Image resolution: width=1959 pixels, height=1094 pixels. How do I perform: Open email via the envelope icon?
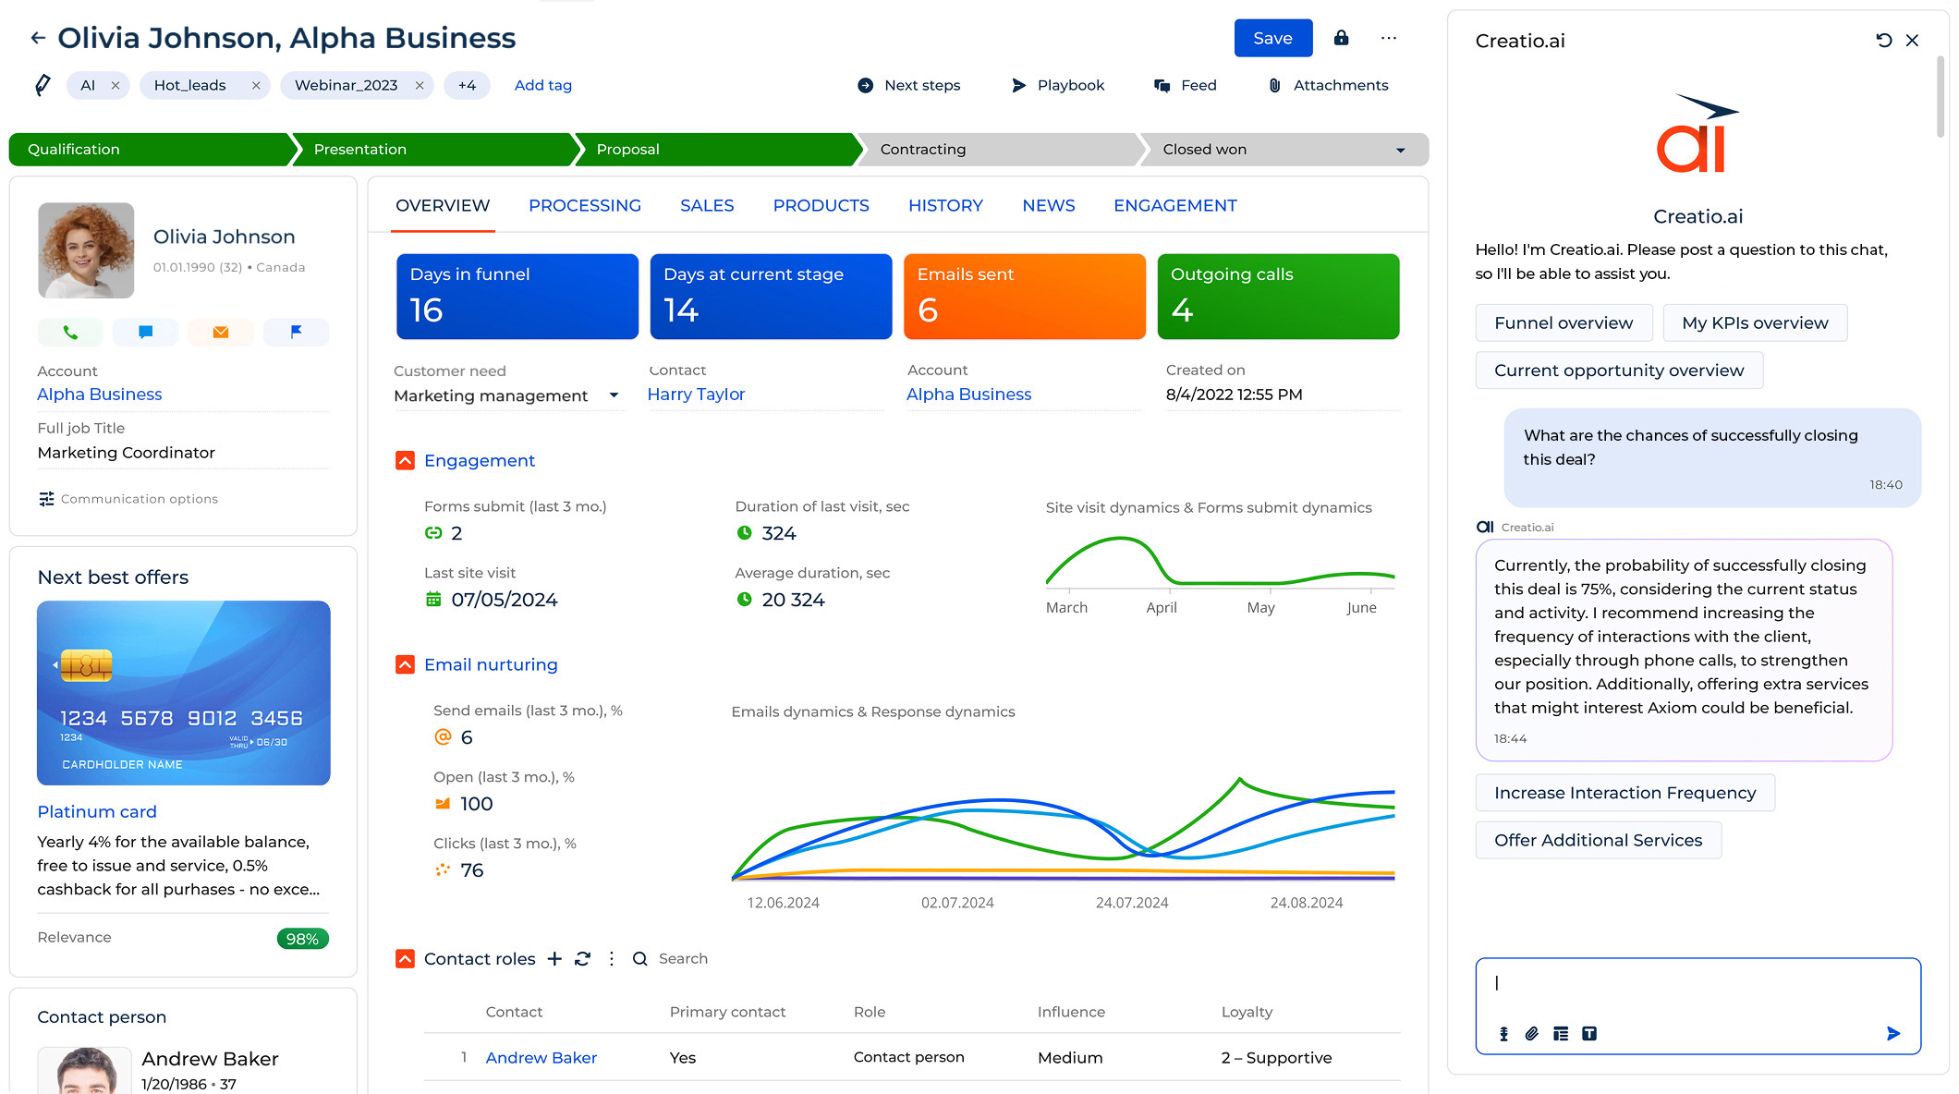[x=221, y=332]
